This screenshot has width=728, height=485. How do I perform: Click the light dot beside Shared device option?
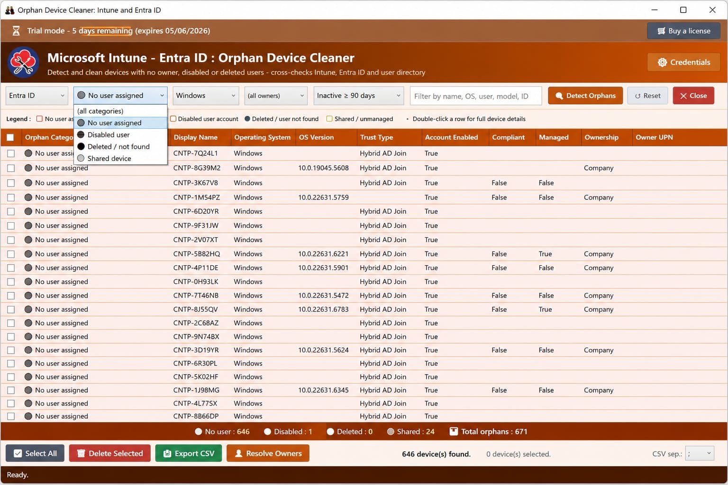click(81, 158)
